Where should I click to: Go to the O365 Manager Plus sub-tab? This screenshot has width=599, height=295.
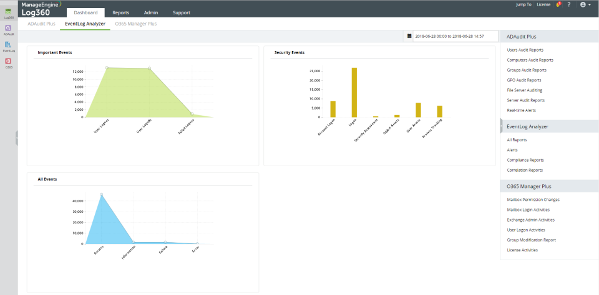136,24
